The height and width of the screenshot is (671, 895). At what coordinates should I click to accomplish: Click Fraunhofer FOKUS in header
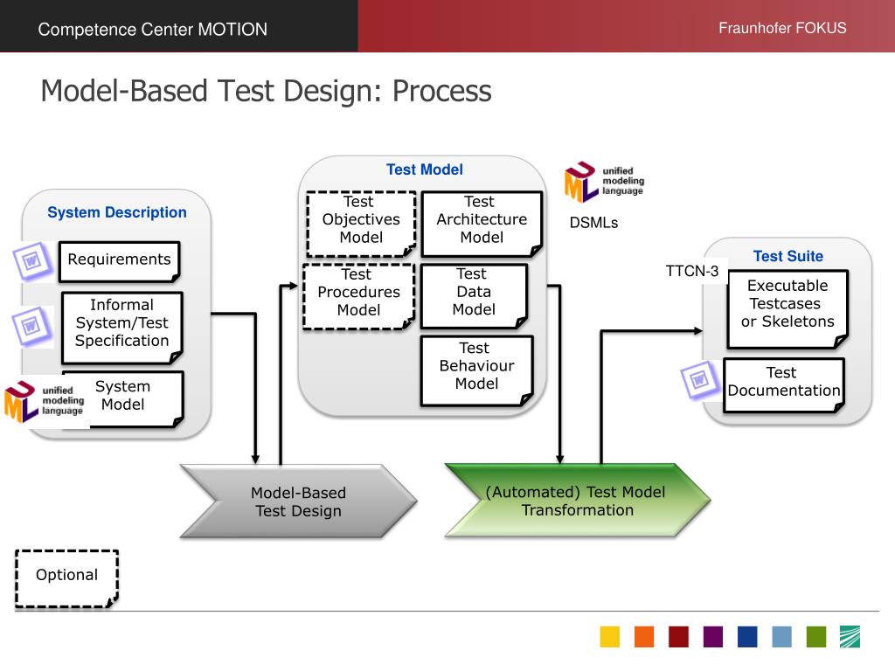point(782,28)
